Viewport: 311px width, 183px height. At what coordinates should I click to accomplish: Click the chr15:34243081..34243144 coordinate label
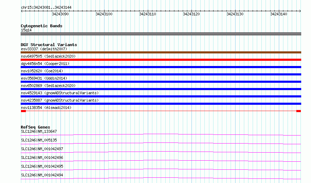tap(46, 7)
